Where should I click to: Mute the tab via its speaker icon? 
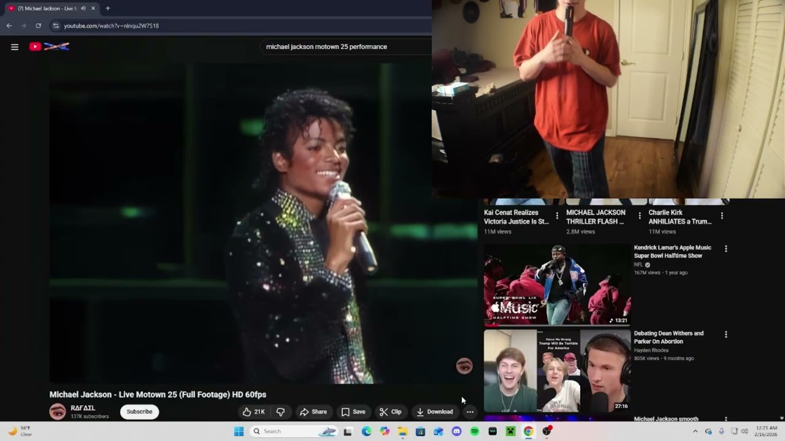coord(83,9)
